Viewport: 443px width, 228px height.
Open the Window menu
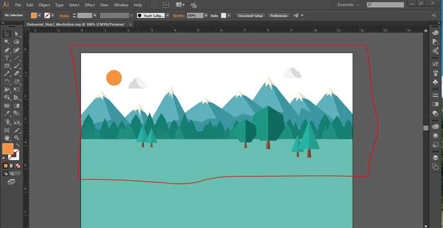pos(121,5)
